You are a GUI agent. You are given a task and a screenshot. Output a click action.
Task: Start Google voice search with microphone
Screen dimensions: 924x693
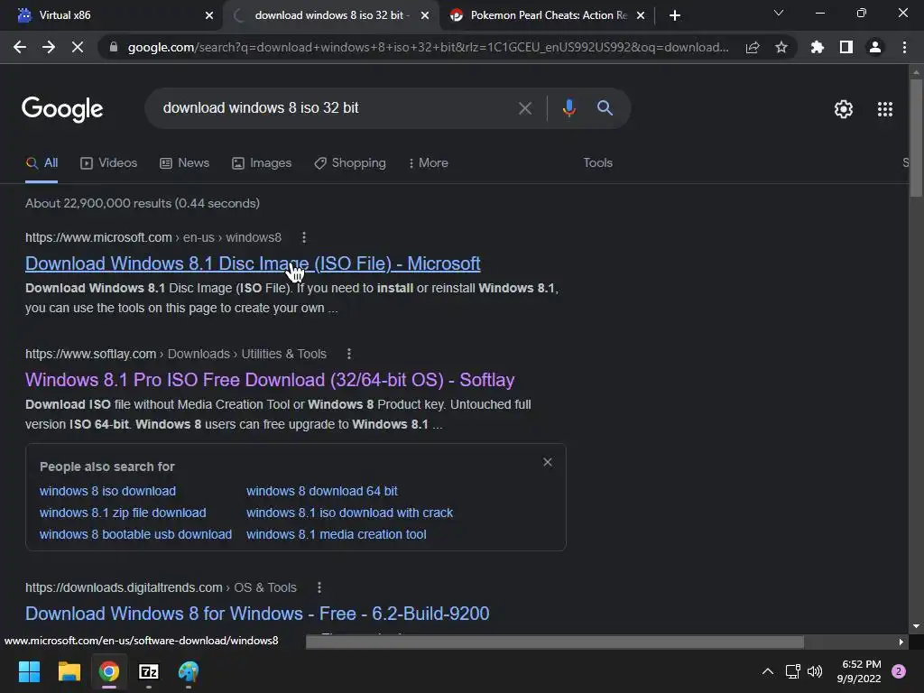(x=568, y=108)
